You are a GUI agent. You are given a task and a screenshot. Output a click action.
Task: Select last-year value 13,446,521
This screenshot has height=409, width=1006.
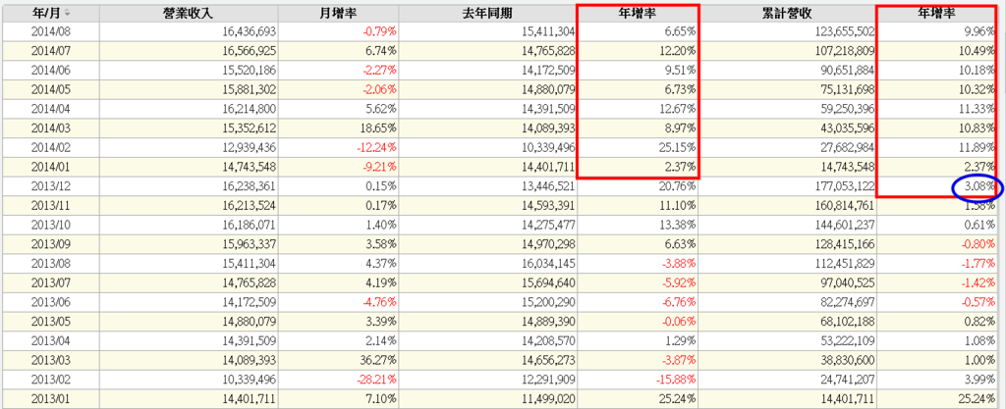click(547, 187)
